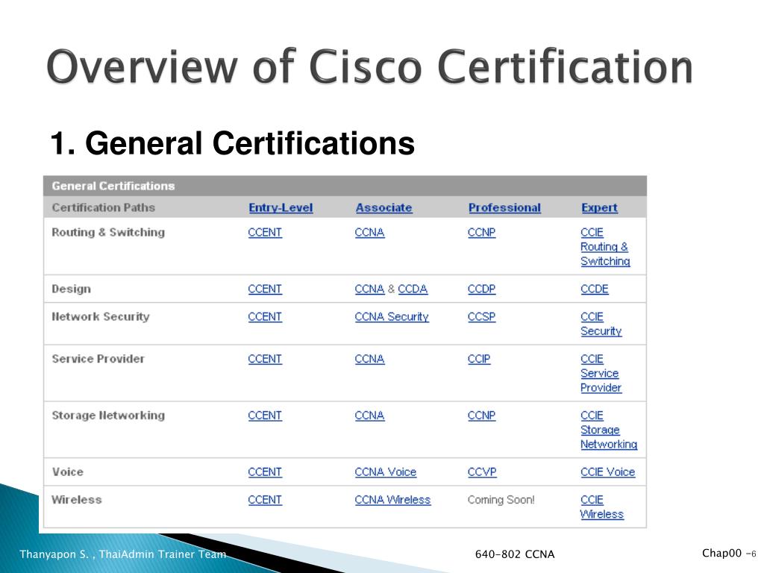Click the 640-802 CCNA footer text
This screenshot has width=764, height=573.
pyautogui.click(x=515, y=554)
